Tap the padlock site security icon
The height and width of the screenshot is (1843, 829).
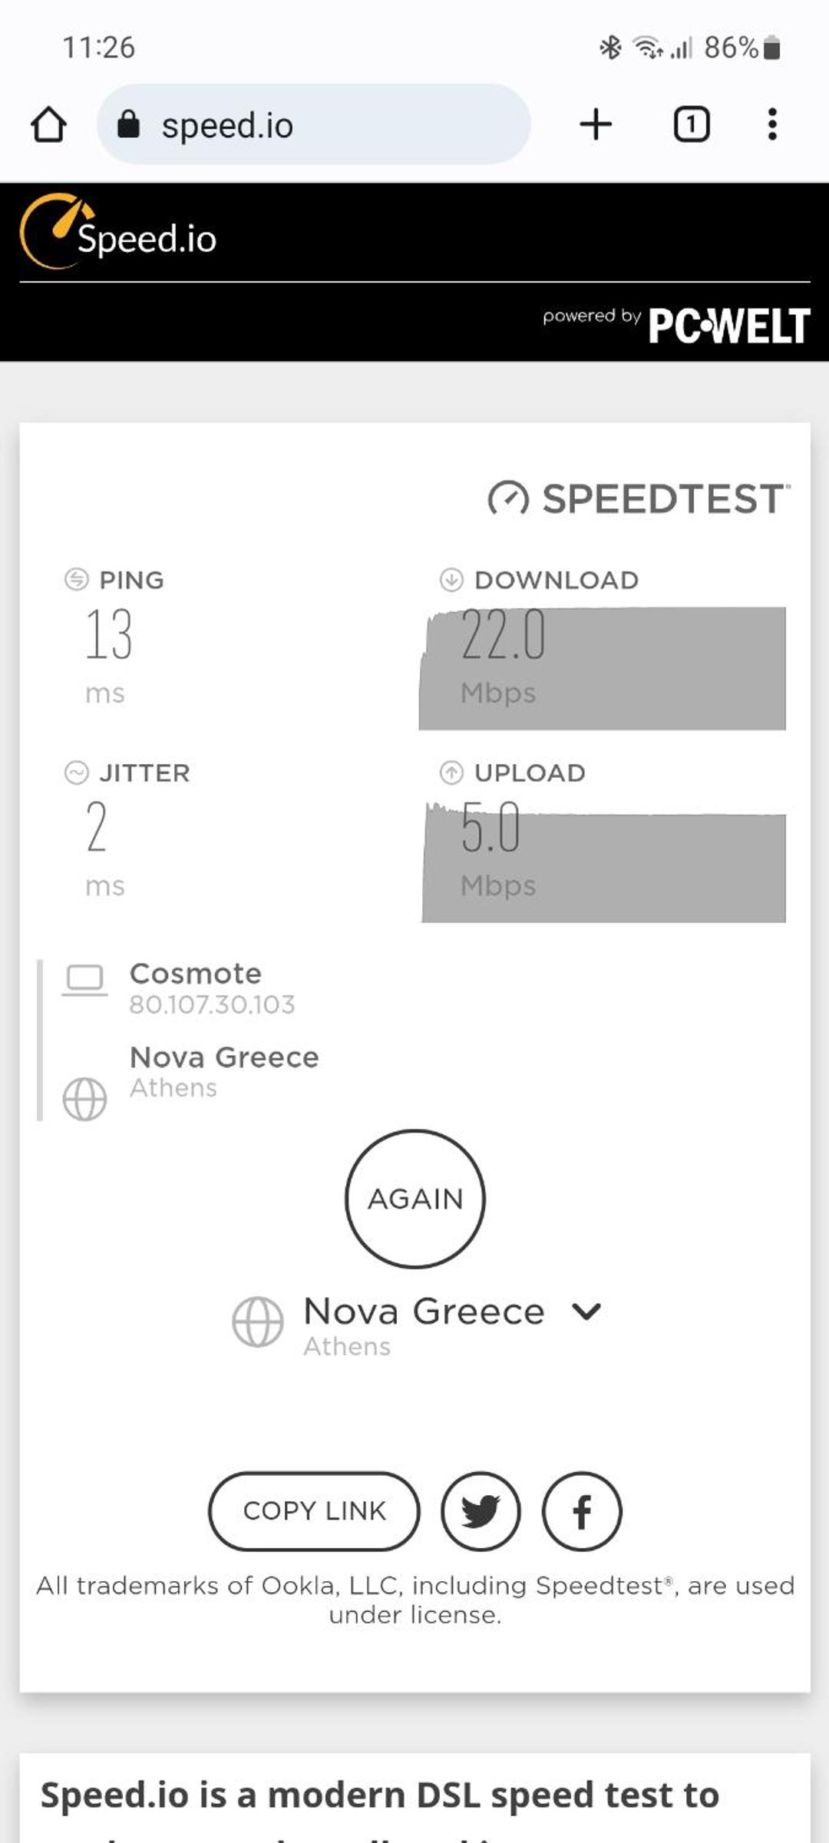pos(128,124)
